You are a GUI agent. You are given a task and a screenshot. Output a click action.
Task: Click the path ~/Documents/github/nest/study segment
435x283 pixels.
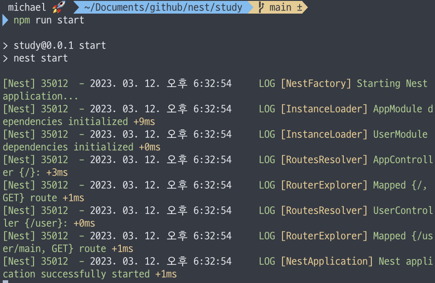(163, 7)
